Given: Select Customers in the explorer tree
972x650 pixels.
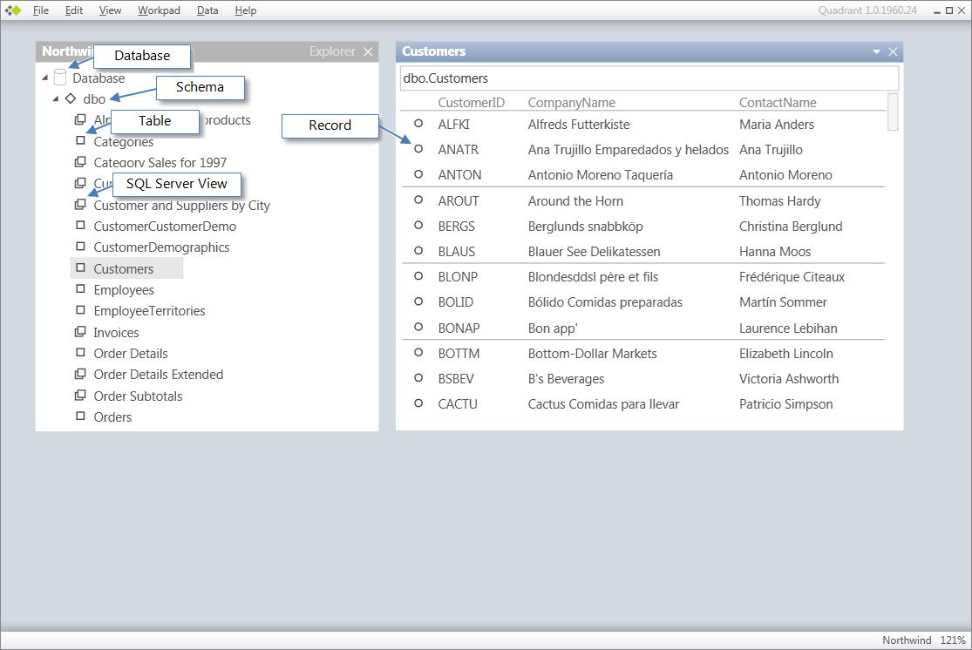Looking at the screenshot, I should pyautogui.click(x=124, y=269).
